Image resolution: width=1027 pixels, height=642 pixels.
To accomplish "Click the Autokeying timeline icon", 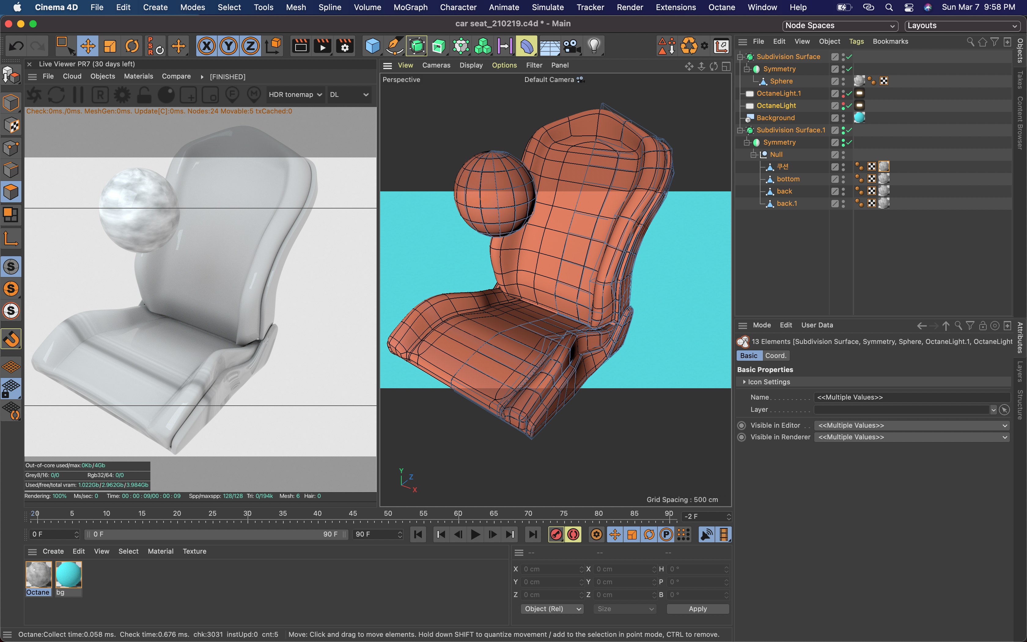I will (x=573, y=535).
